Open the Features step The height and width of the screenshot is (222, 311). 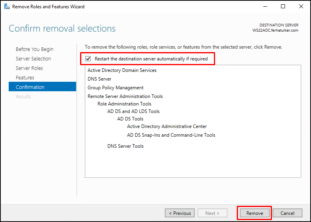click(x=25, y=78)
